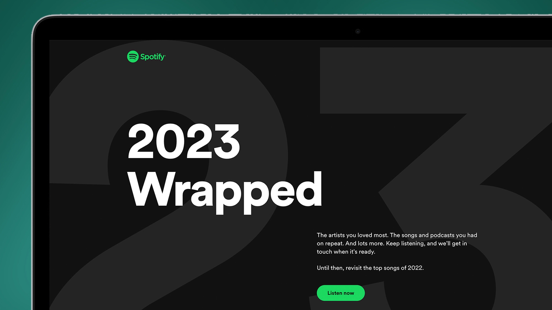Click the green Listen now button
This screenshot has height=310, width=552.
[341, 293]
